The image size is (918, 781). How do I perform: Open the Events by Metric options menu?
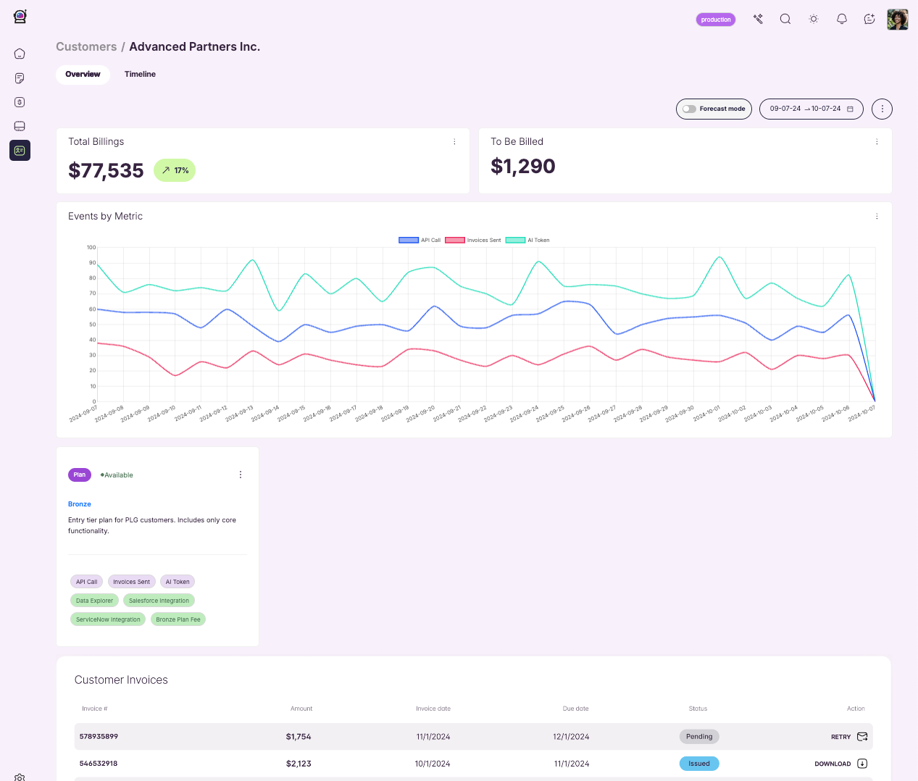tap(877, 216)
